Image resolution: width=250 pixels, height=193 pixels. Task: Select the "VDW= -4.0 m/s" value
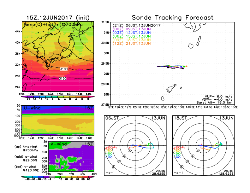217,100
